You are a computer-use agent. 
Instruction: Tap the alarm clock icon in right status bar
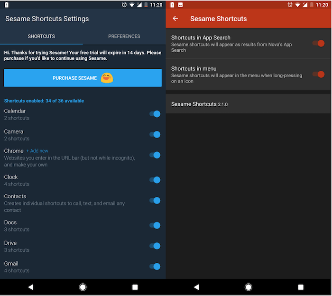(290, 5)
